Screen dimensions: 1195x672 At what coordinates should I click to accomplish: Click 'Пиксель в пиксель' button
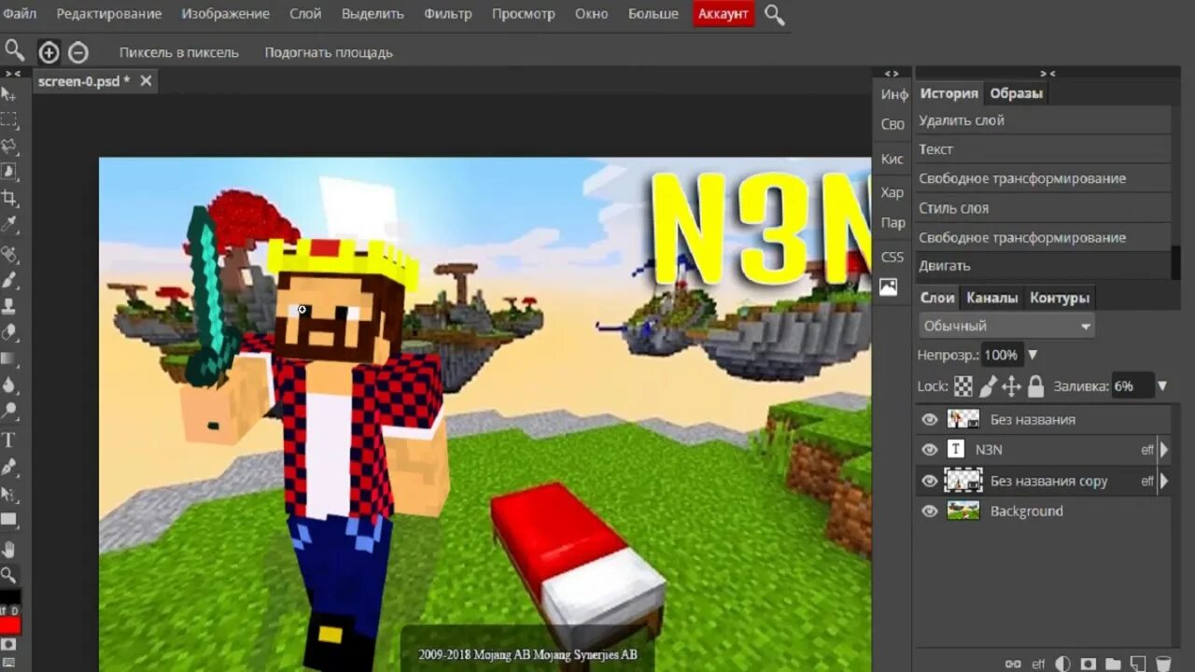[x=179, y=52]
